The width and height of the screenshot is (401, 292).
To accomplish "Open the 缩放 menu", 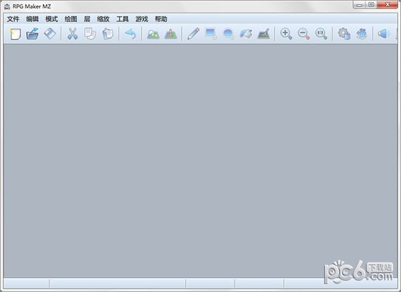I will click(104, 19).
